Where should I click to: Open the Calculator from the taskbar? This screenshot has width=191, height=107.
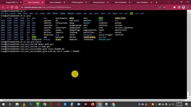click(72, 104)
